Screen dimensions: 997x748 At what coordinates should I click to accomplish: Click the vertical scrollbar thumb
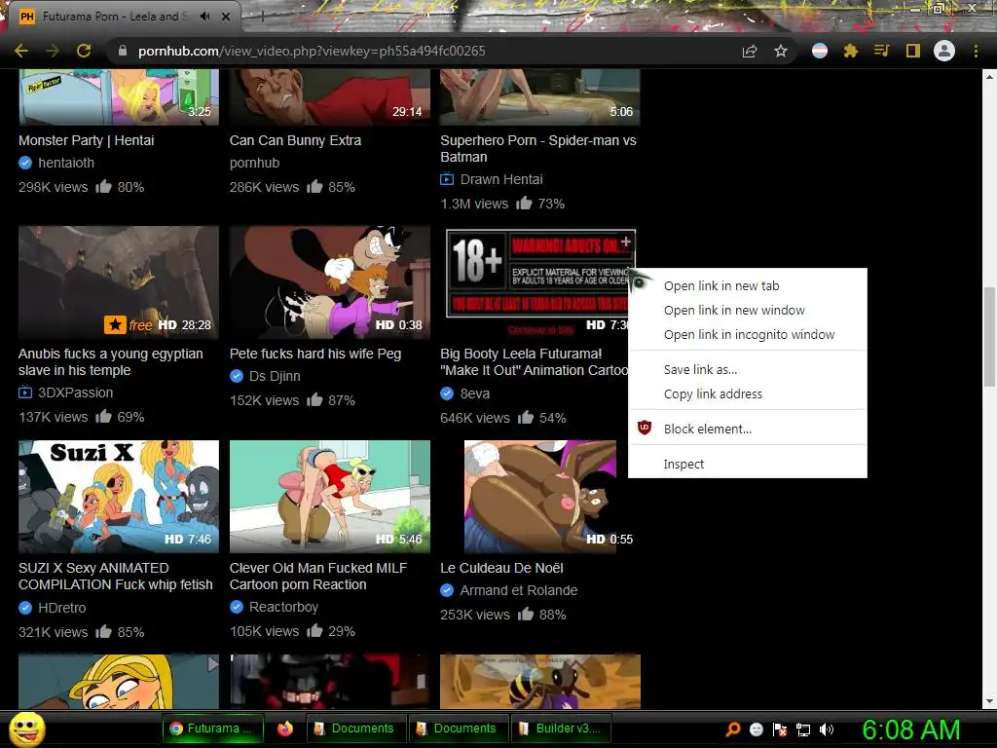tap(989, 336)
